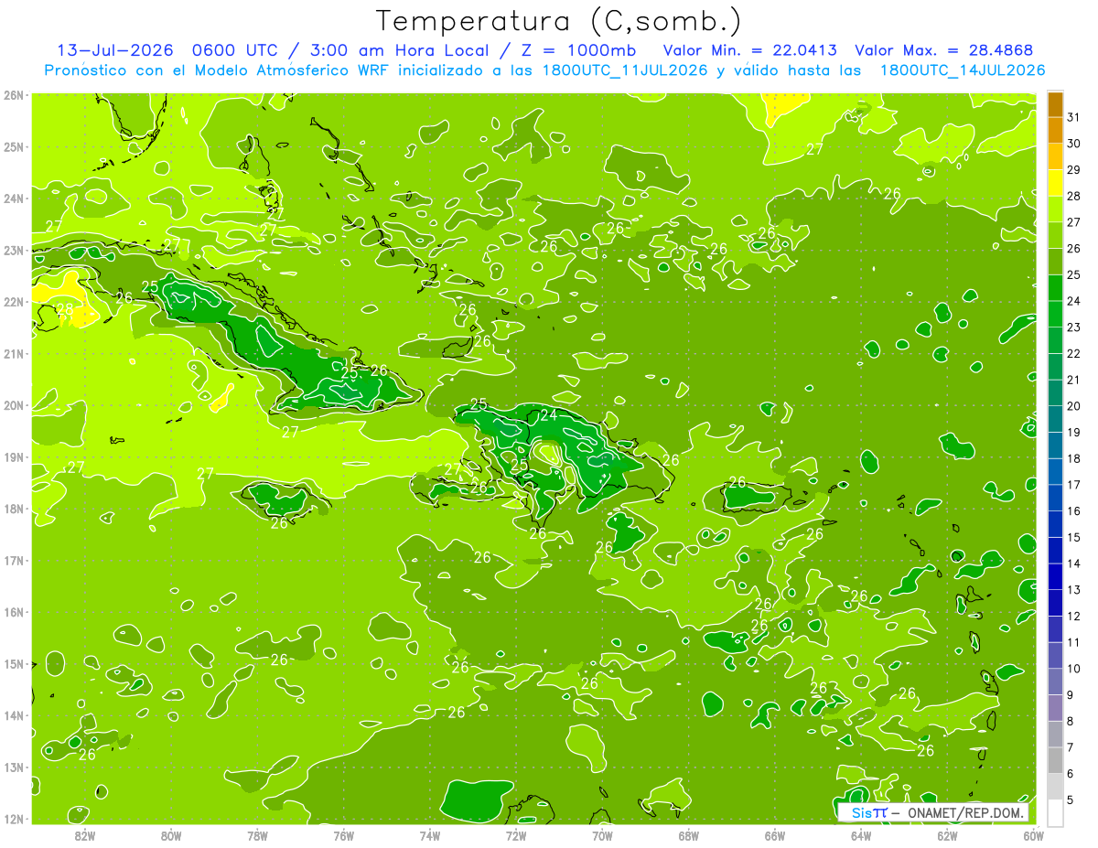Click the 'Valor Min. = 22.0413' value
Screen dimensions: 1098x848
[749, 50]
